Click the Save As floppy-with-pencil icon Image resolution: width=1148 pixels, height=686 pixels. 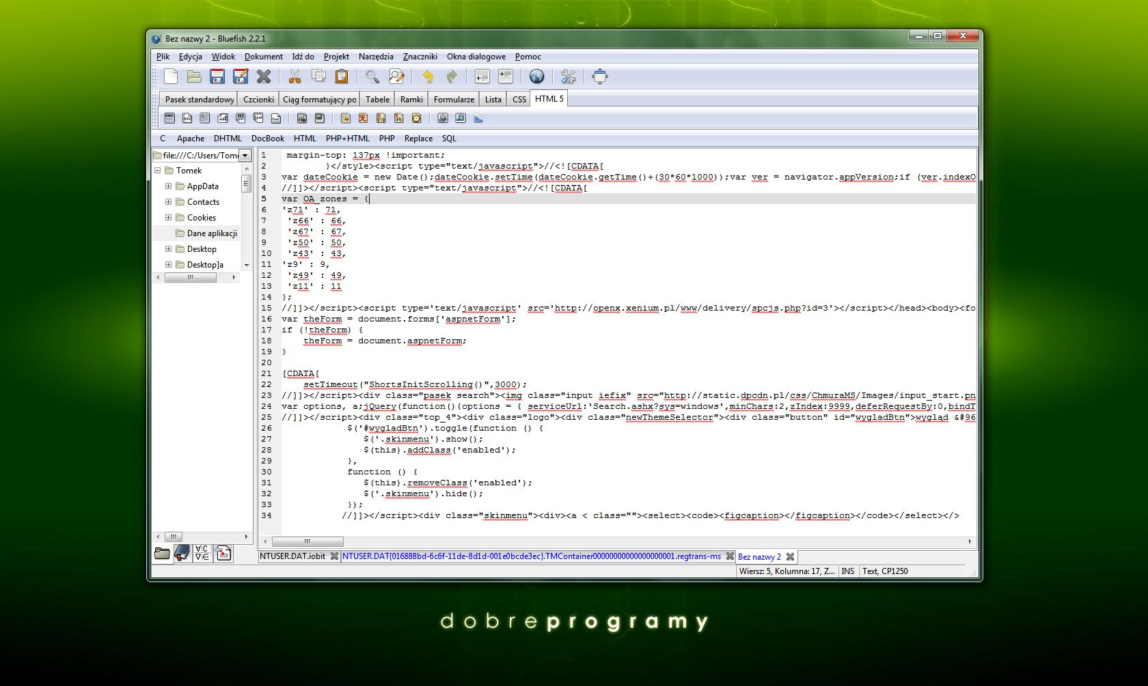[x=241, y=76]
